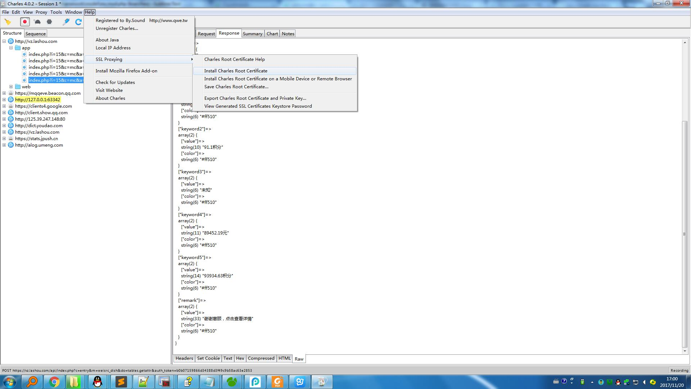Open Chrome from the Windows taskbar
Viewport: 691px width, 389px height.
tap(54, 382)
